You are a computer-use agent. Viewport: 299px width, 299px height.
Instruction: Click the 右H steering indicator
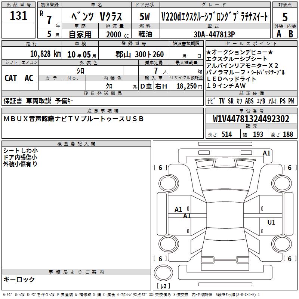pos(161,86)
